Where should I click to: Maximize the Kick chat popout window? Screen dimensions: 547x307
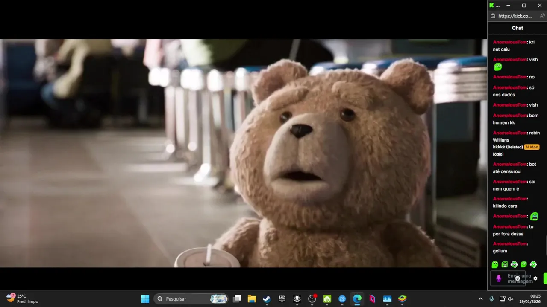coord(524,6)
